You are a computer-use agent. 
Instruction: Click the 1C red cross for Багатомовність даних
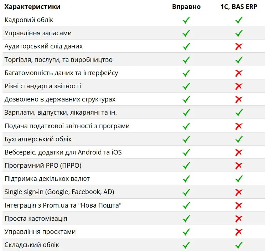tap(239, 73)
